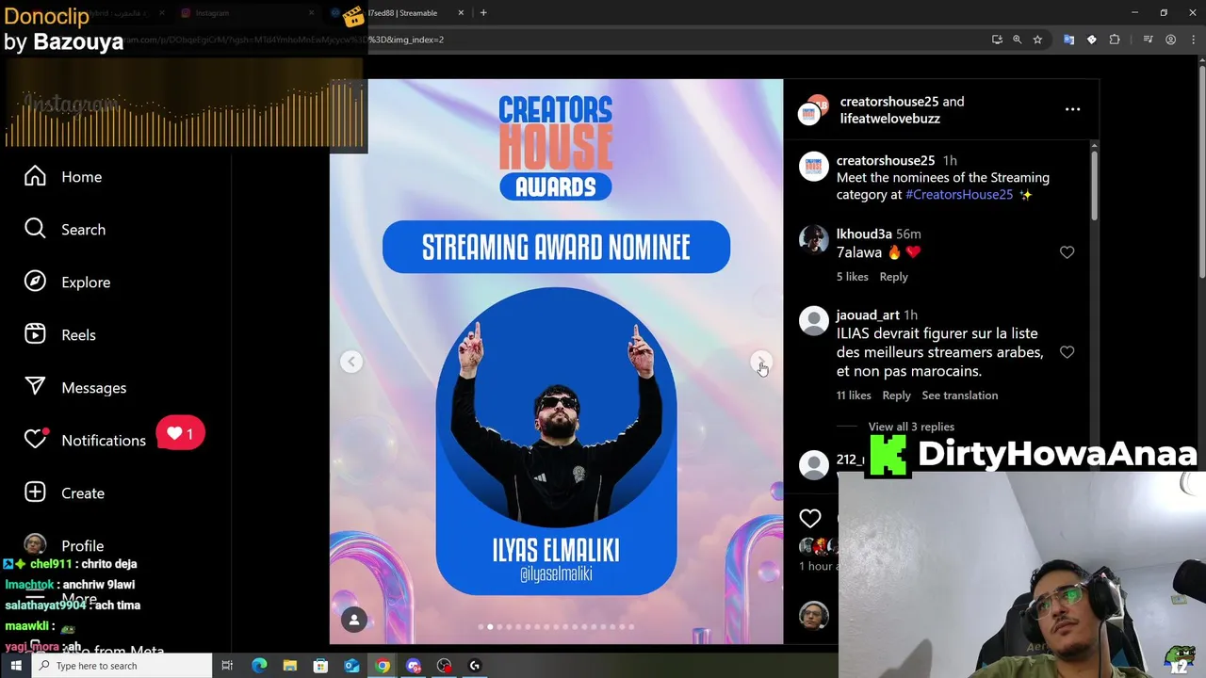Viewport: 1206px width, 678px height.
Task: Open File Explorer from the taskbar
Action: (x=290, y=666)
